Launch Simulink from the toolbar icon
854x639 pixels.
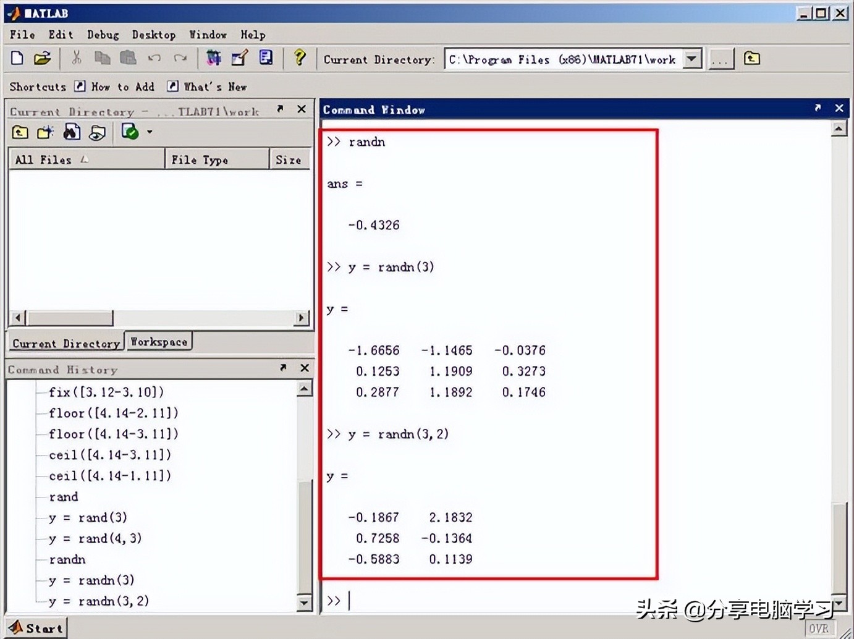pyautogui.click(x=214, y=58)
